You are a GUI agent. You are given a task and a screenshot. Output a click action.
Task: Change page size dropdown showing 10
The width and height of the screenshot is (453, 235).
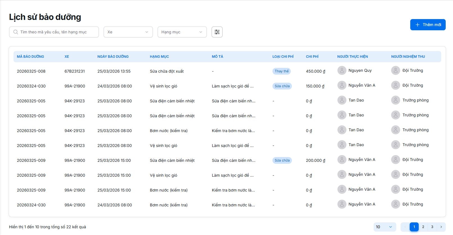click(385, 227)
